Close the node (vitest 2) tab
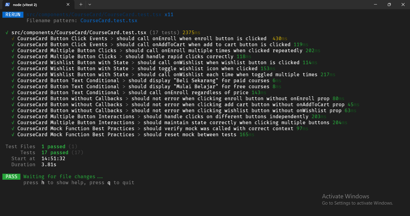Image resolution: width=410 pixels, height=216 pixels. (x=68, y=4)
